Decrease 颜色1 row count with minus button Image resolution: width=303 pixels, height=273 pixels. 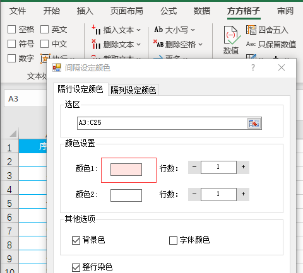[194, 167]
